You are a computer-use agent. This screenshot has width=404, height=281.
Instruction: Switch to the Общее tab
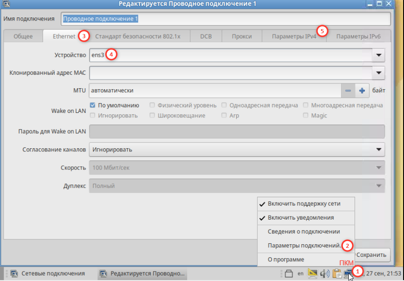(23, 36)
